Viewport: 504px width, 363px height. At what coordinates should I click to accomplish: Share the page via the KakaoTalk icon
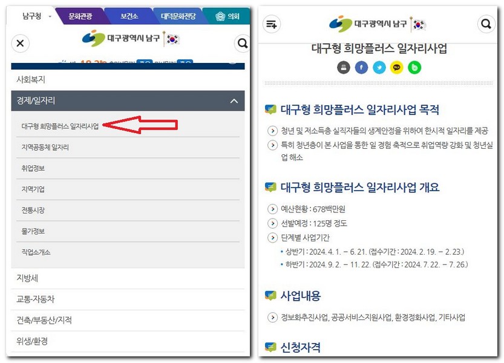click(398, 67)
